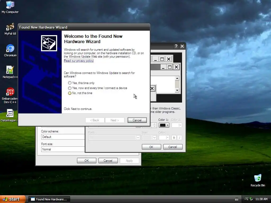The height and width of the screenshot is (203, 271).
Task: Open the font Color dropdown
Action: (164, 137)
